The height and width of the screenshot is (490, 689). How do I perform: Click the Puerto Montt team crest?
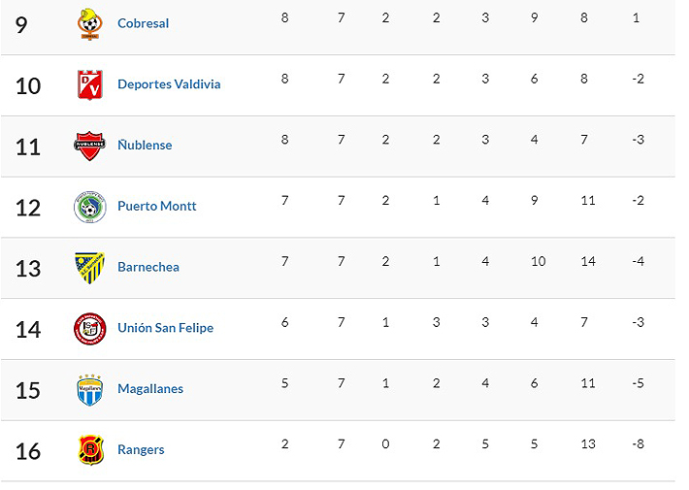88,207
